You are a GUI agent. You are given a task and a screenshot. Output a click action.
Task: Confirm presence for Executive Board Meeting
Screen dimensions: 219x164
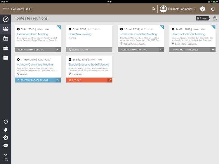35,50
